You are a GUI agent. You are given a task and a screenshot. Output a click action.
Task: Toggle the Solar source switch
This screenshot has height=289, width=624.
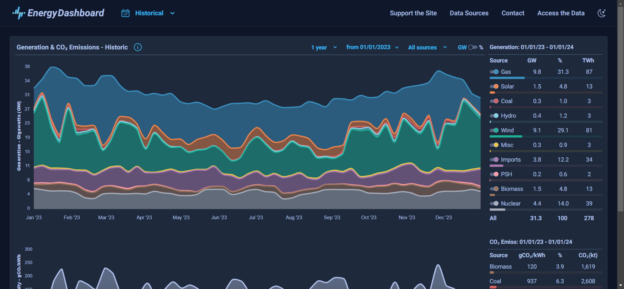[494, 86]
